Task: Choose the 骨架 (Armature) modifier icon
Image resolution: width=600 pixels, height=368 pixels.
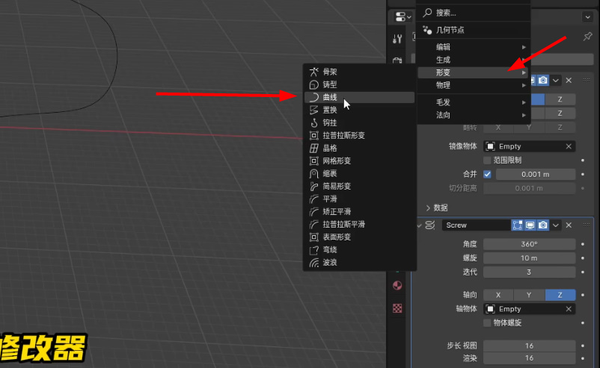Action: pyautogui.click(x=314, y=72)
